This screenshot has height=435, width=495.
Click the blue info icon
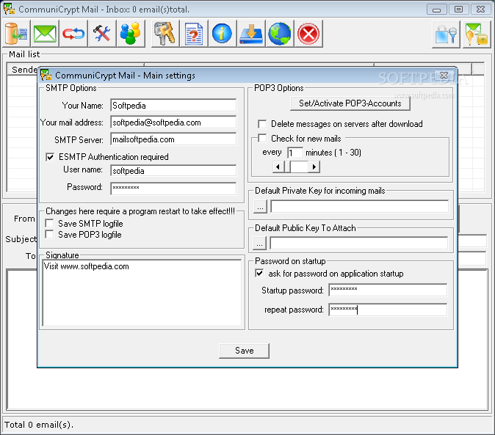coord(223,34)
